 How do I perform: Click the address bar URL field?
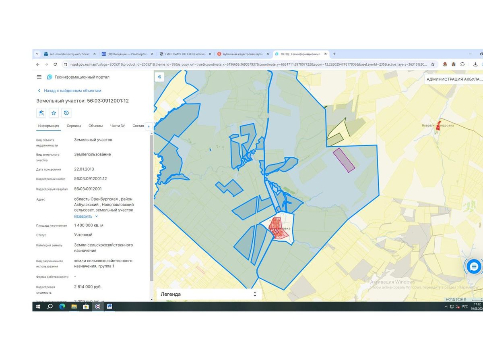point(248,64)
